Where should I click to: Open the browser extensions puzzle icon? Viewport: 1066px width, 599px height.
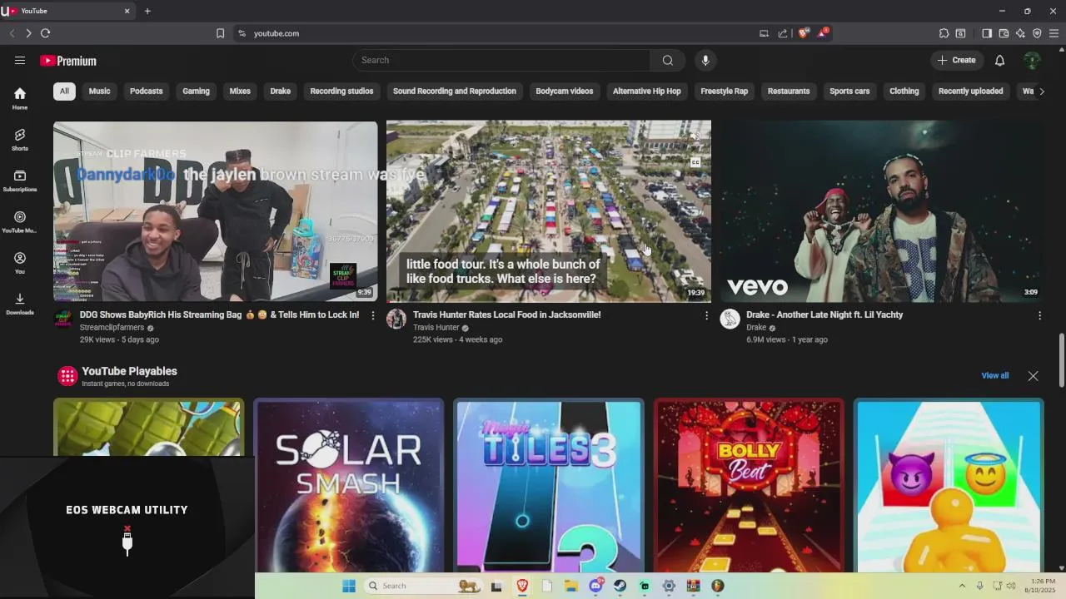coord(944,33)
